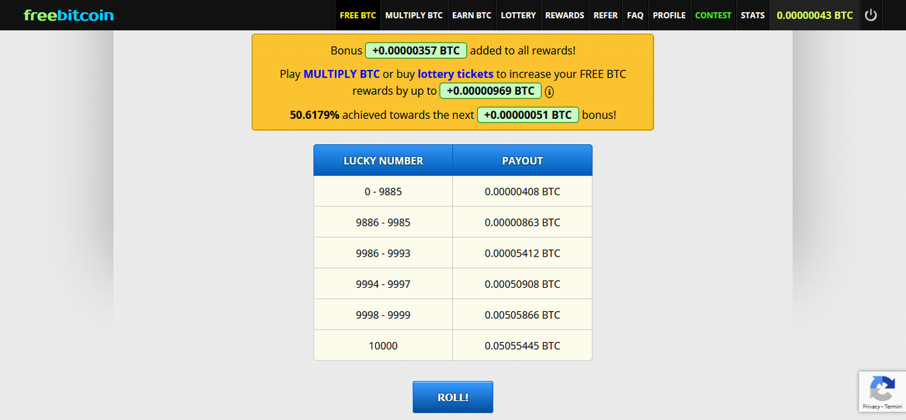
Task: Select the FREE BTC menu item
Action: 358,15
